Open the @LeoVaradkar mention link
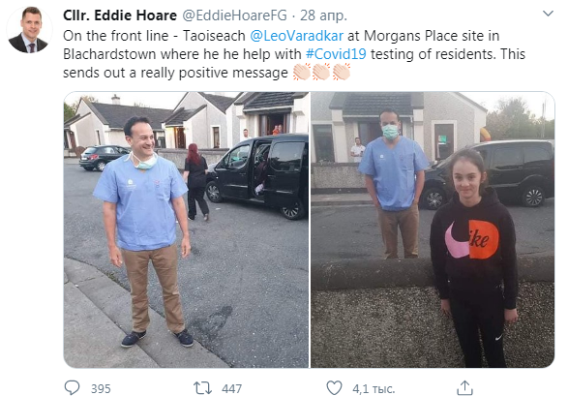 [297, 36]
